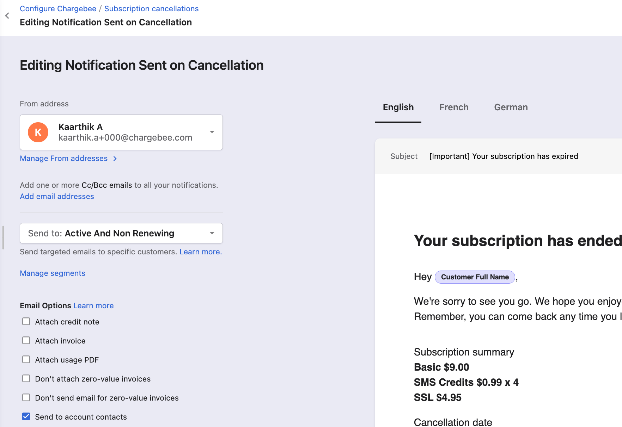
Task: Click the back arrow icon in header
Action: tap(7, 16)
